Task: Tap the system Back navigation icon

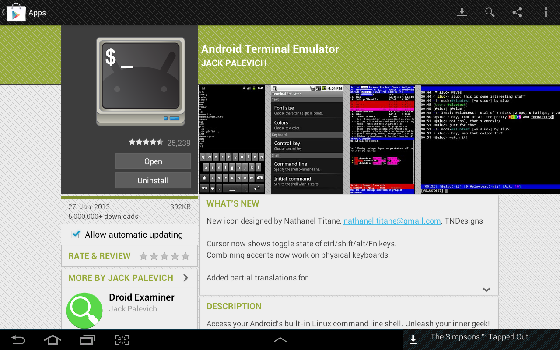Action: click(18, 339)
